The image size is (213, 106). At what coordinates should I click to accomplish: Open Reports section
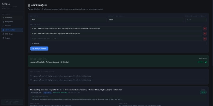[12, 38]
